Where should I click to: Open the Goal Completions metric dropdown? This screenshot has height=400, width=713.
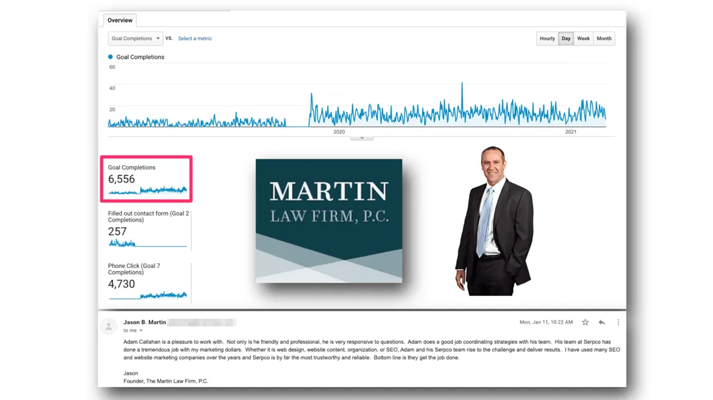point(135,39)
